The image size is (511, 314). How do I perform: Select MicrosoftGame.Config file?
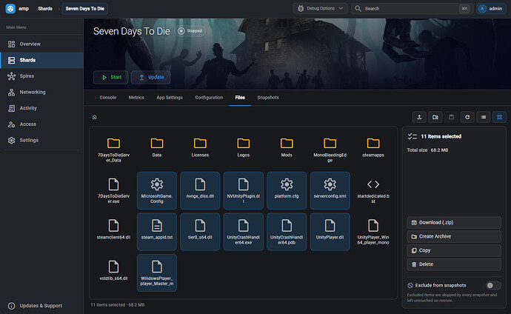[157, 190]
